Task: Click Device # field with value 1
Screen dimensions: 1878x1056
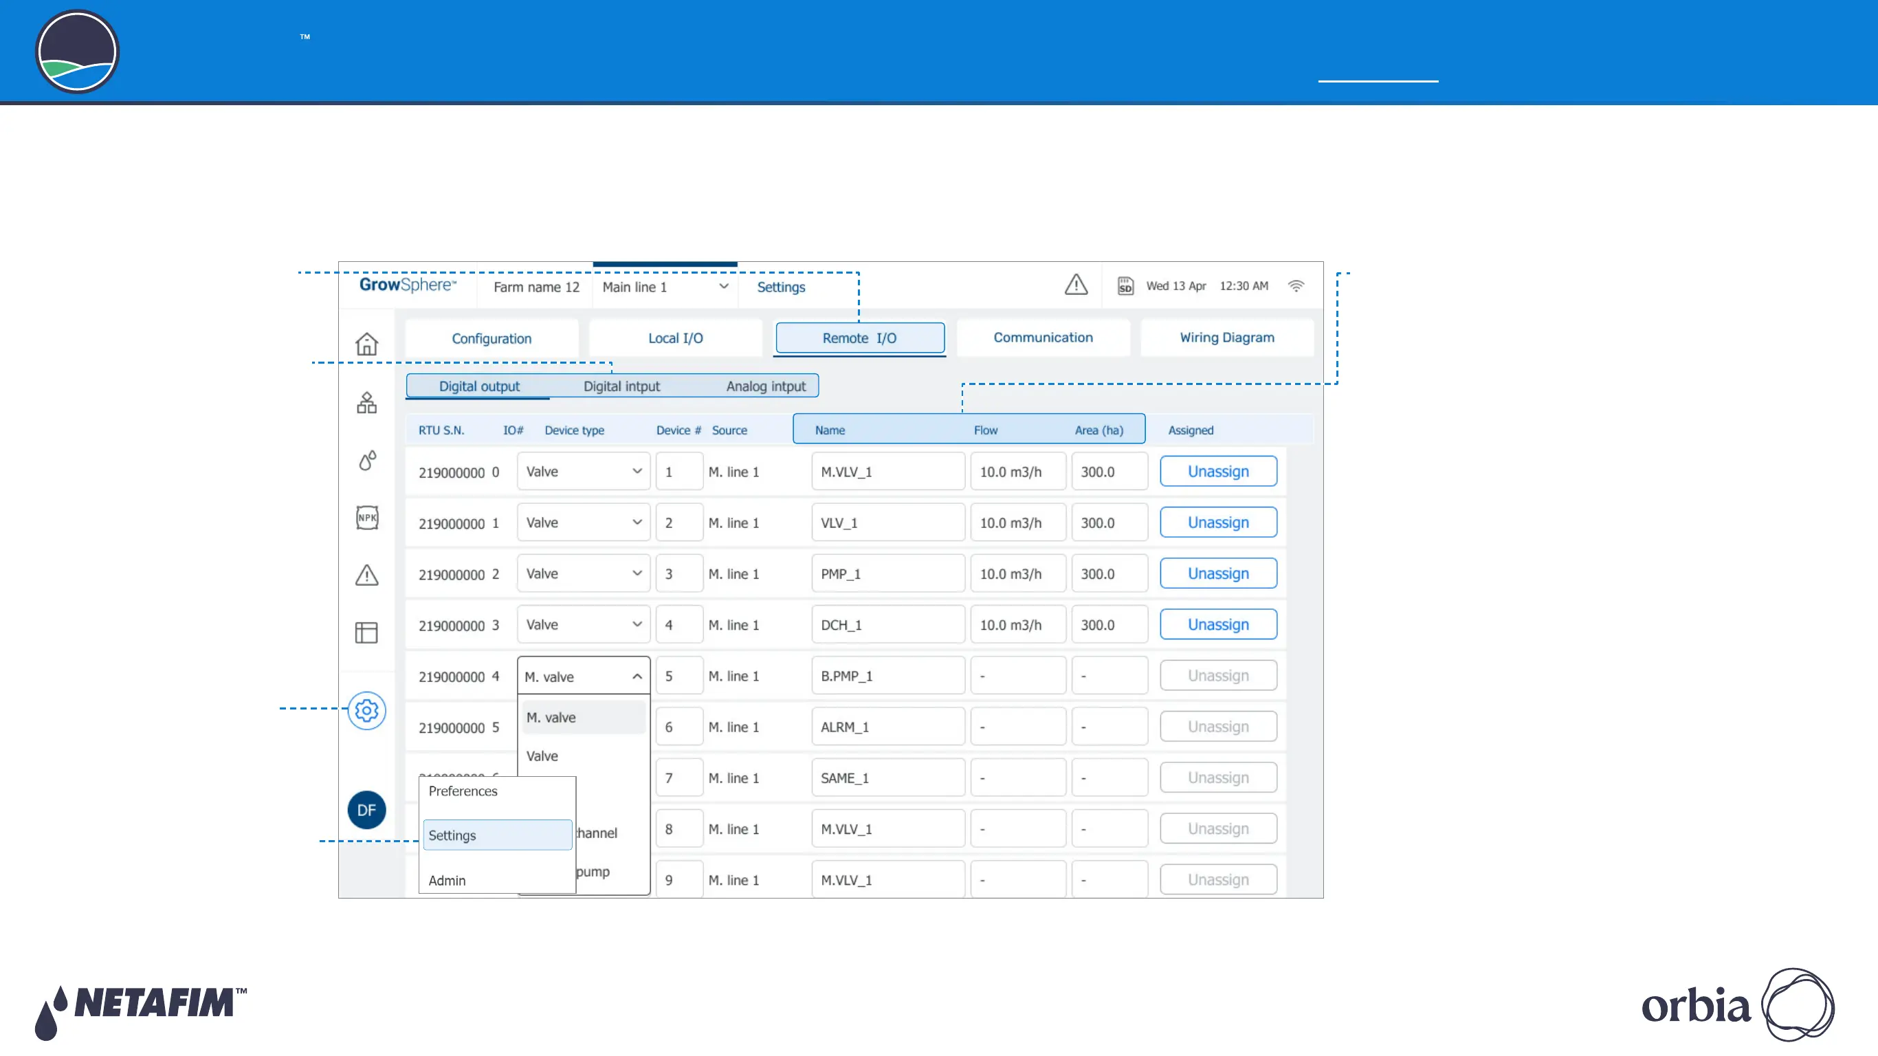Action: pos(679,471)
